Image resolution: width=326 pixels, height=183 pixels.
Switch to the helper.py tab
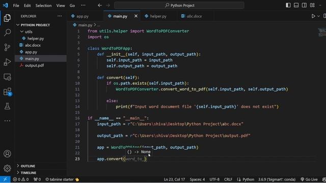point(158,16)
